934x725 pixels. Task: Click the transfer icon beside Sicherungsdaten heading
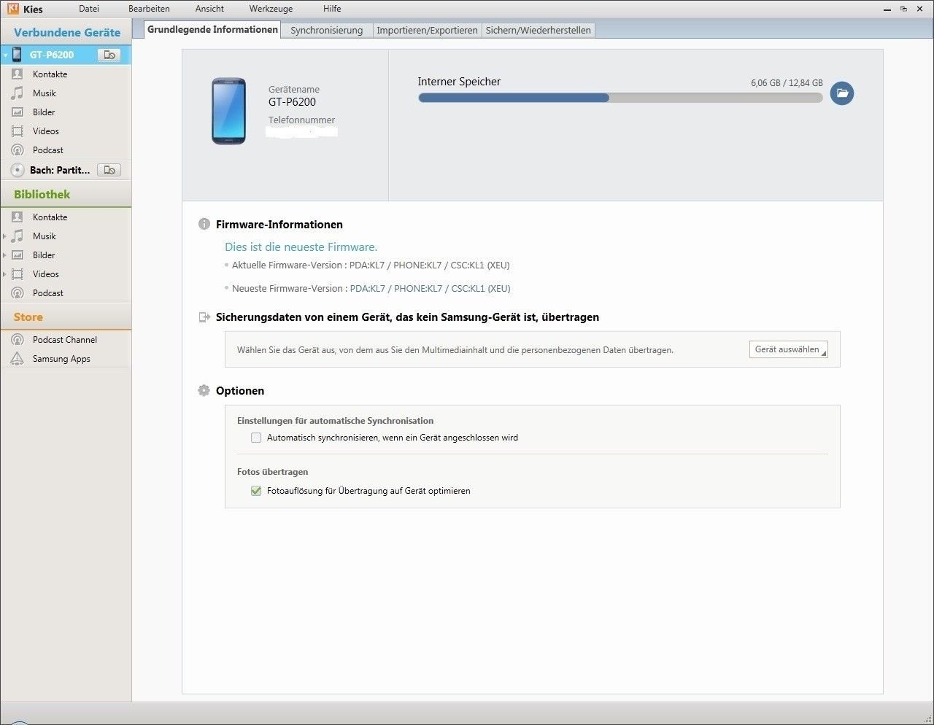204,317
